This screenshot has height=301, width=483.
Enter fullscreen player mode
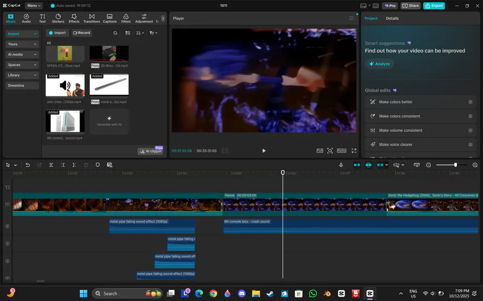tap(354, 150)
